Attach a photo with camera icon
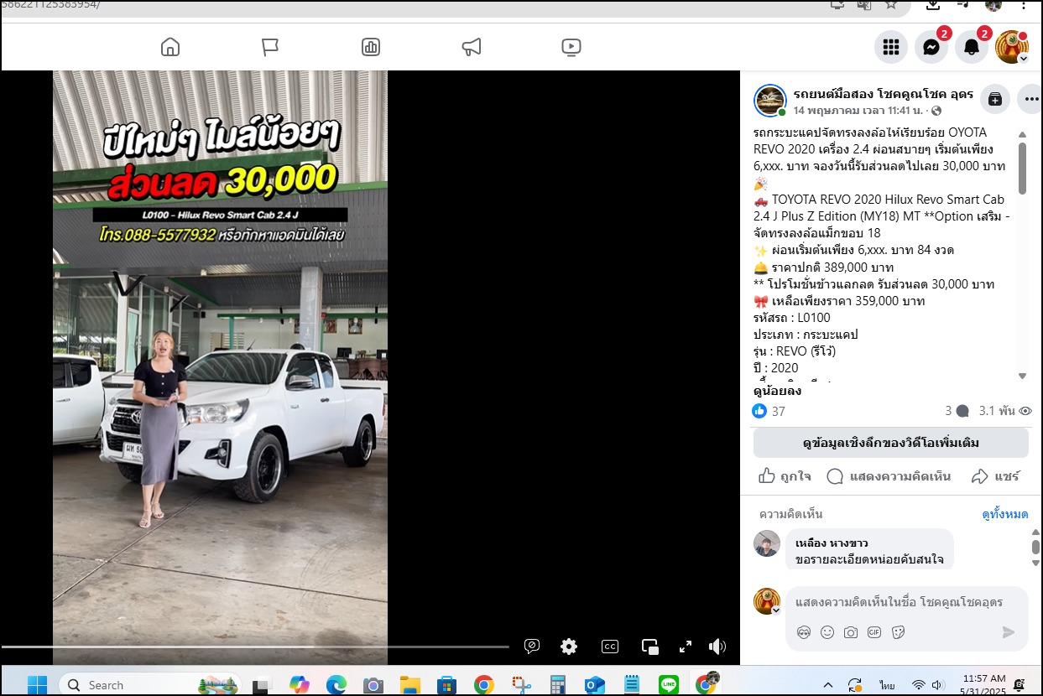 pyautogui.click(x=851, y=632)
